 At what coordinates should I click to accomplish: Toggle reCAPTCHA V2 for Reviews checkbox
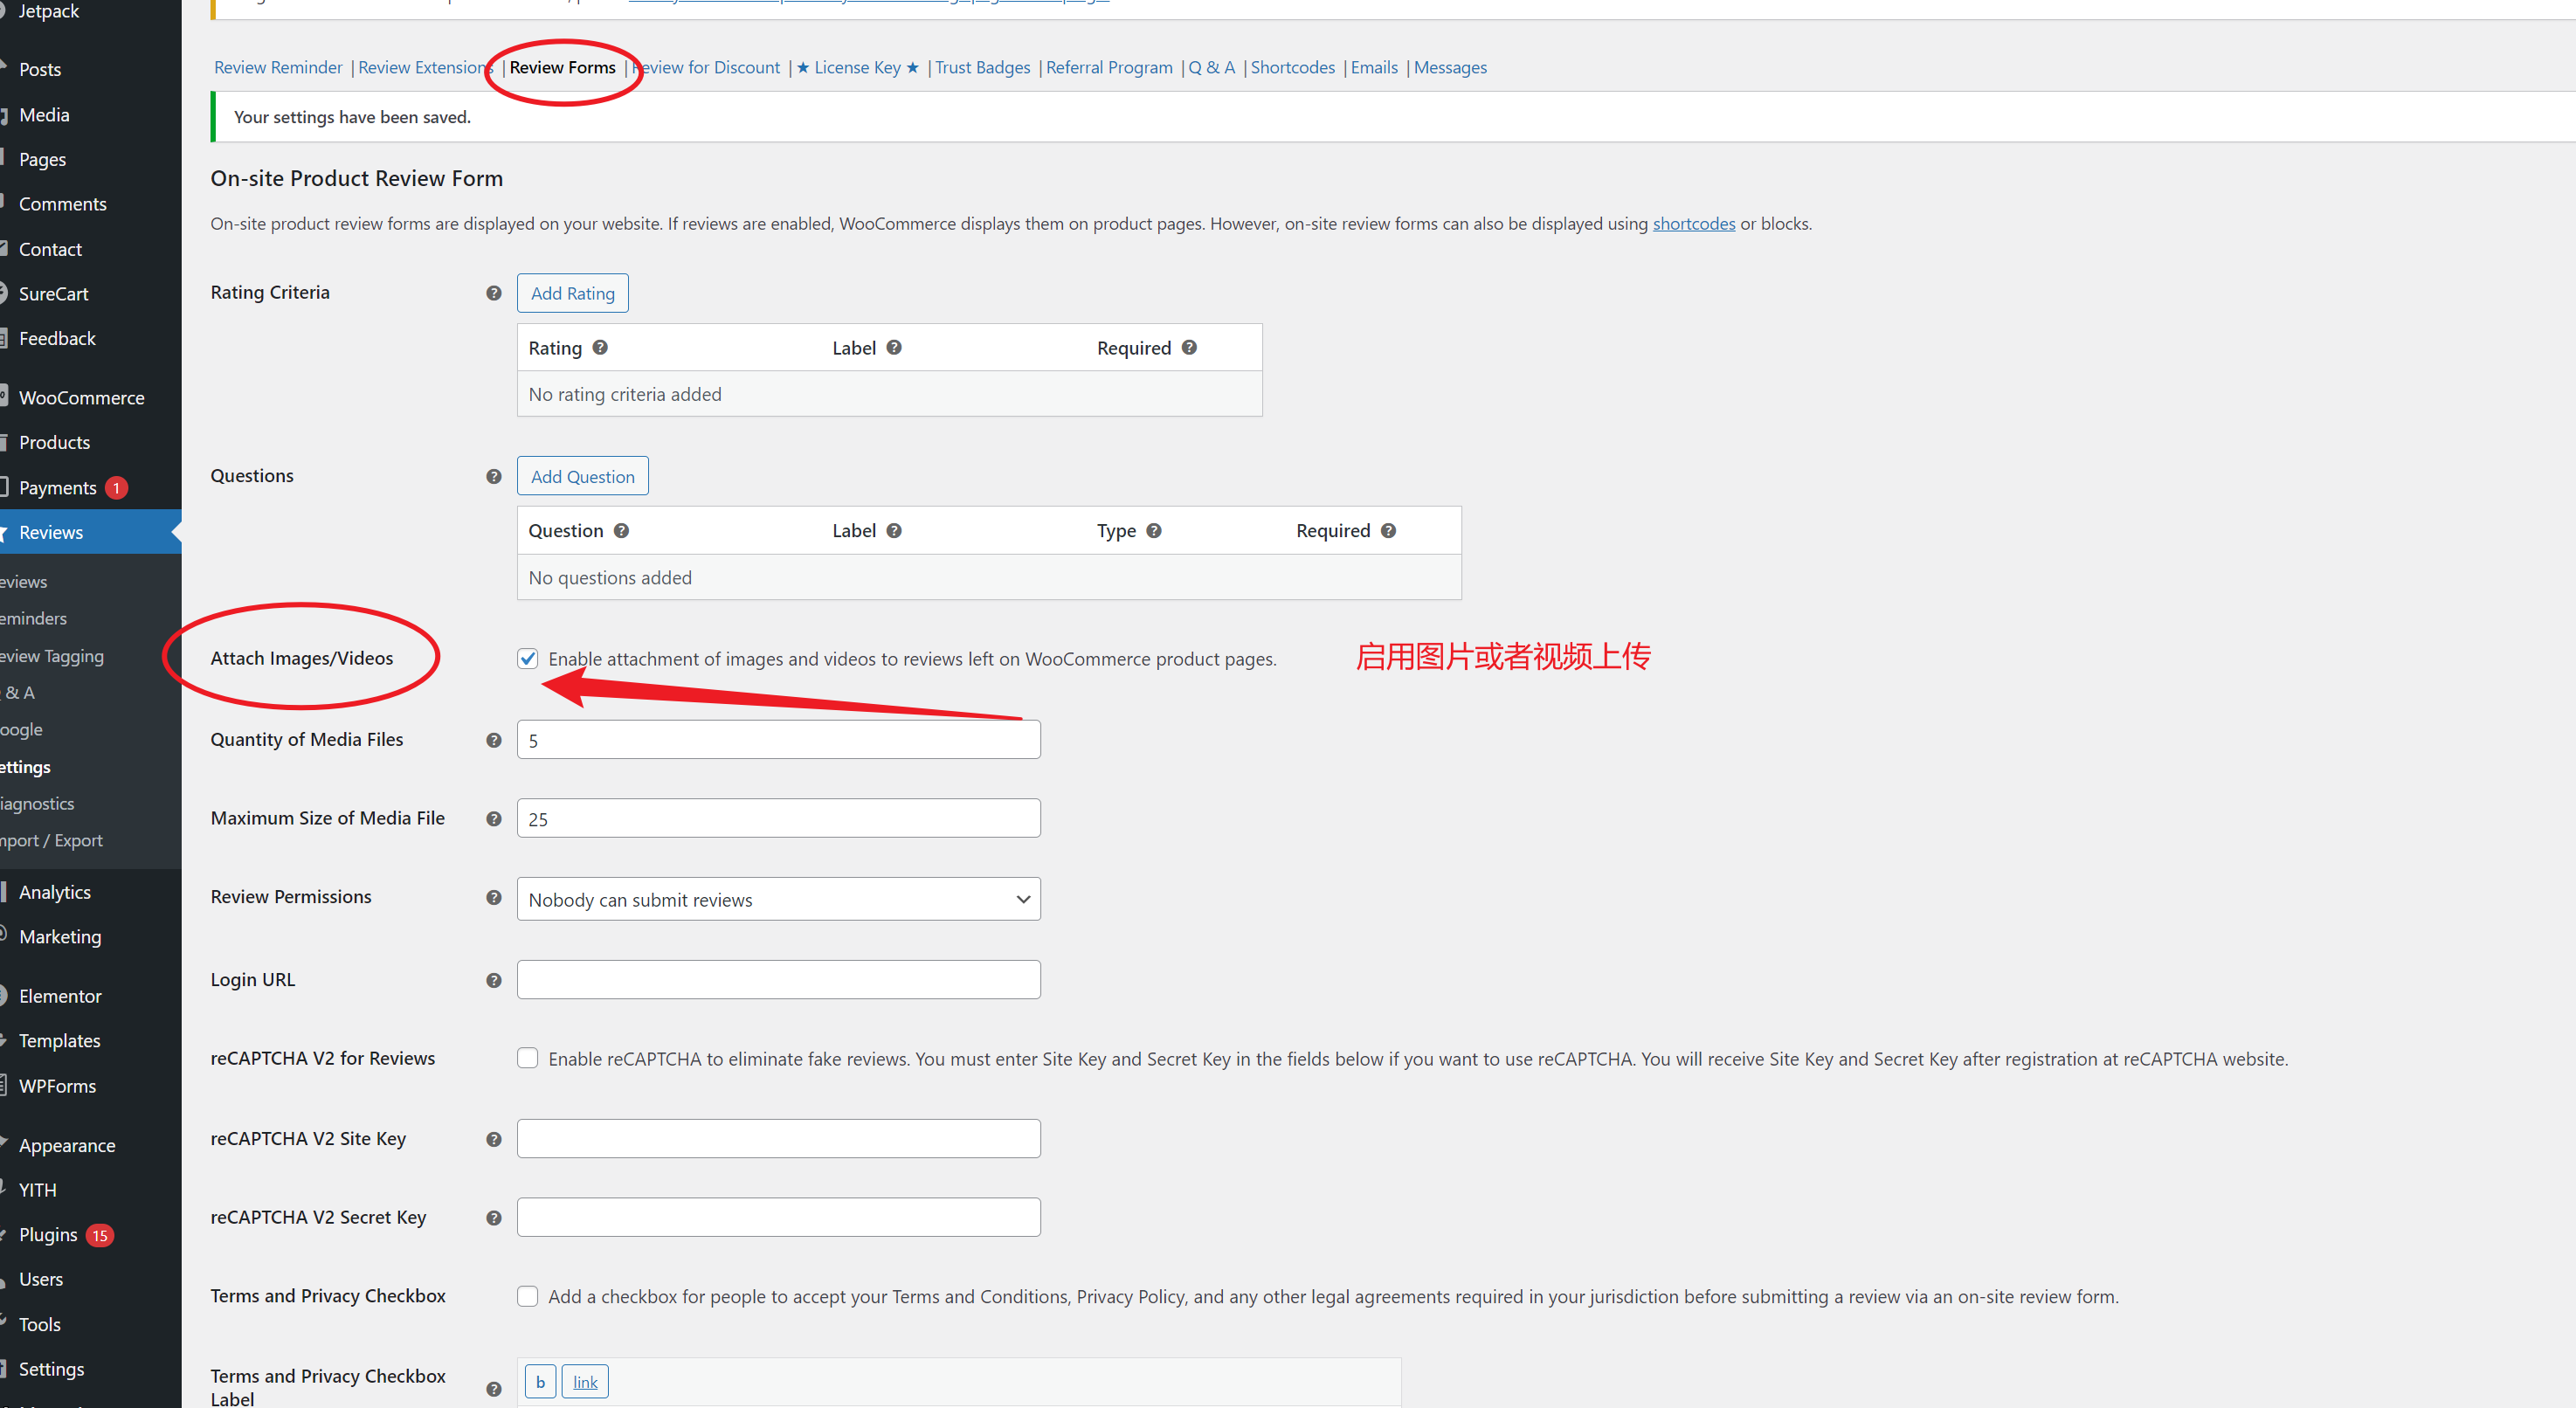(527, 1058)
